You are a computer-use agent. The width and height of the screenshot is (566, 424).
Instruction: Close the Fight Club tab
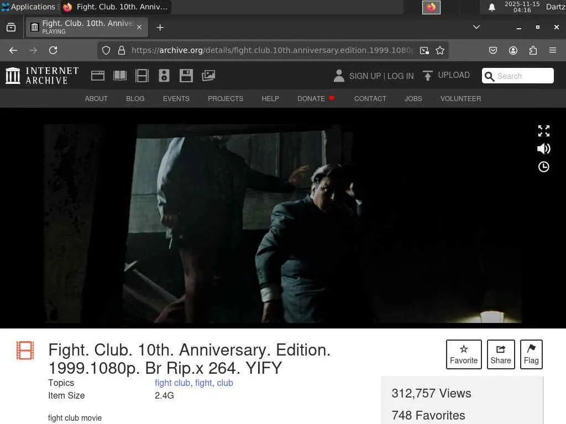click(x=139, y=27)
